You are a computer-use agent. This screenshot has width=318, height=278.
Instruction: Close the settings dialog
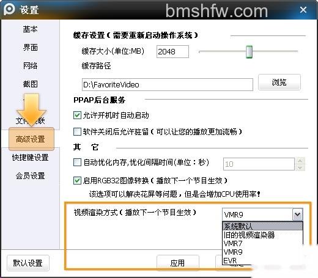coord(303,10)
